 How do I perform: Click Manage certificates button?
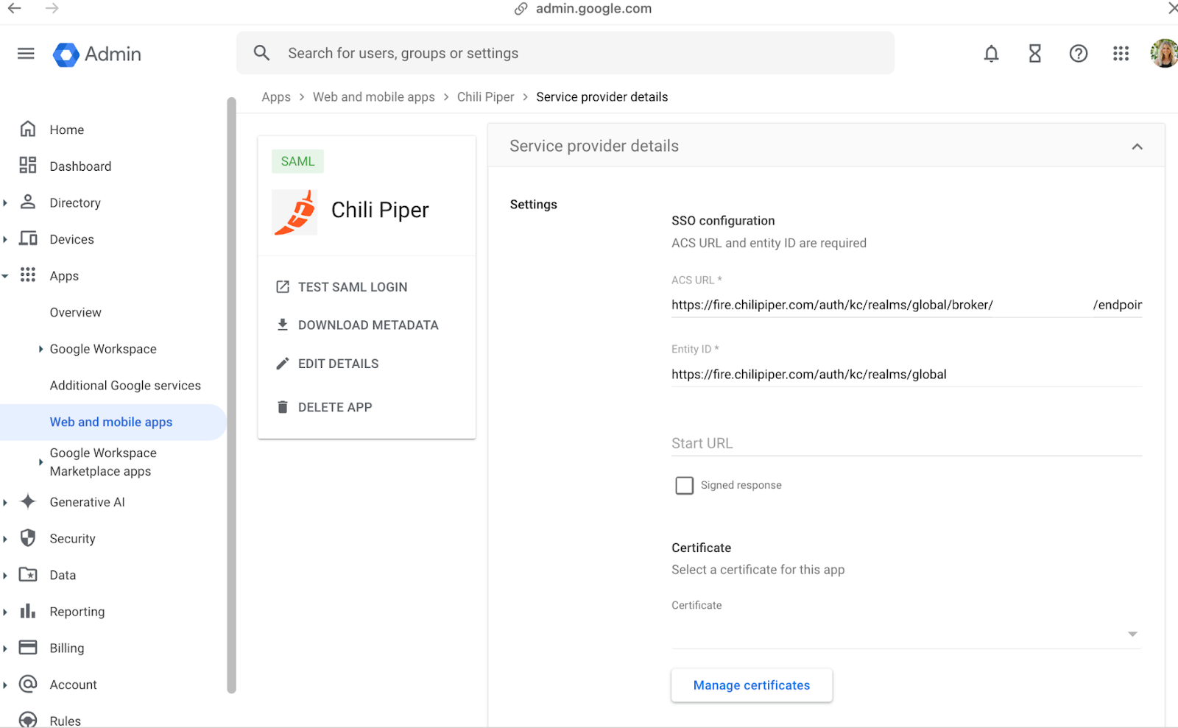[752, 685]
